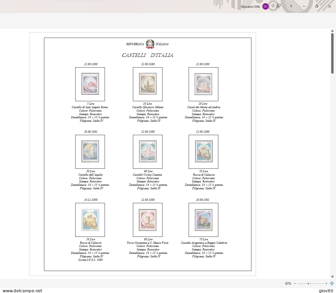Click the 83% zoom level text

pyautogui.click(x=288, y=283)
